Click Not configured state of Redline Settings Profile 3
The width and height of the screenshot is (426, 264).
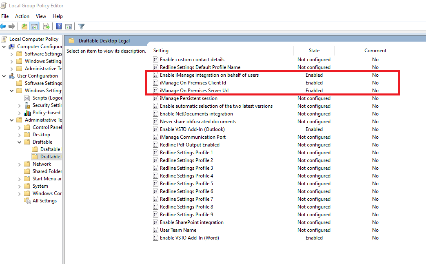(314, 168)
